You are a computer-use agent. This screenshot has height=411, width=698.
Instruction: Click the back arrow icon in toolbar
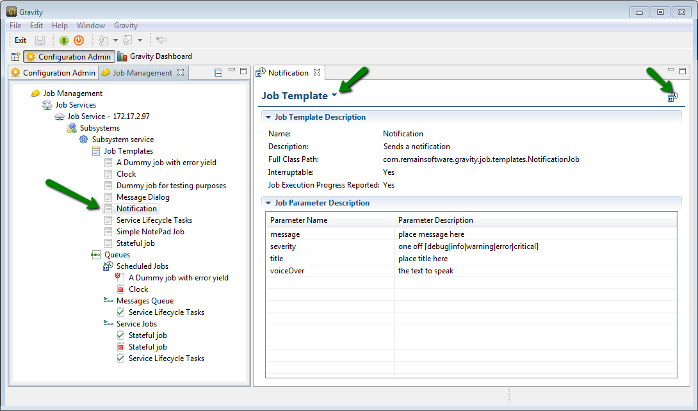161,40
